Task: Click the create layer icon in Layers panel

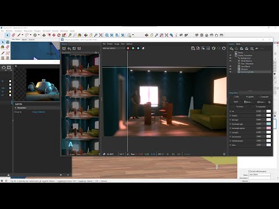Action: (x=231, y=49)
